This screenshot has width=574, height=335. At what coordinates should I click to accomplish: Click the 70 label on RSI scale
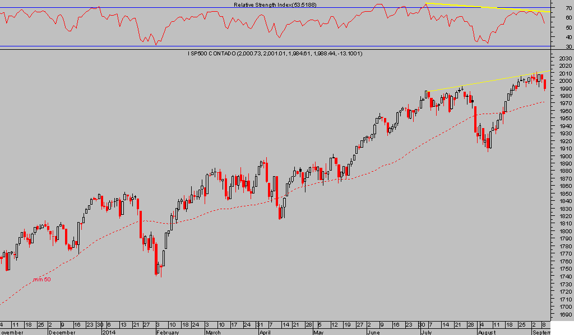pyautogui.click(x=554, y=8)
